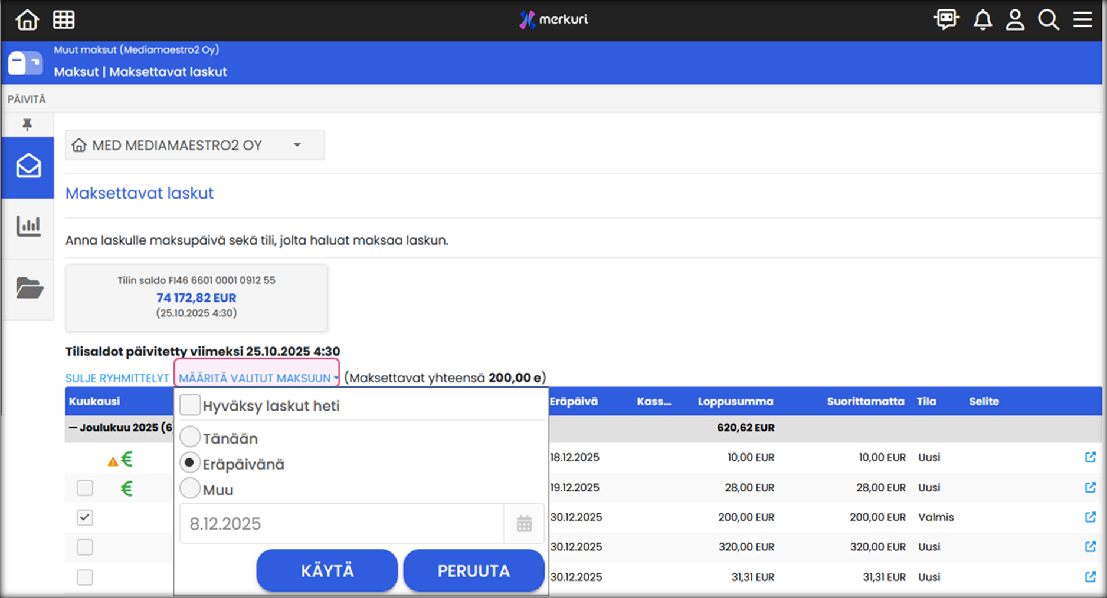Toggle Määritä valitut maksuun dropdown
This screenshot has height=598, width=1107.
[x=257, y=378]
